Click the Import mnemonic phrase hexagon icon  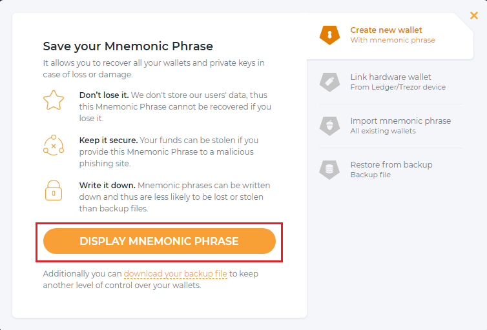click(x=329, y=126)
